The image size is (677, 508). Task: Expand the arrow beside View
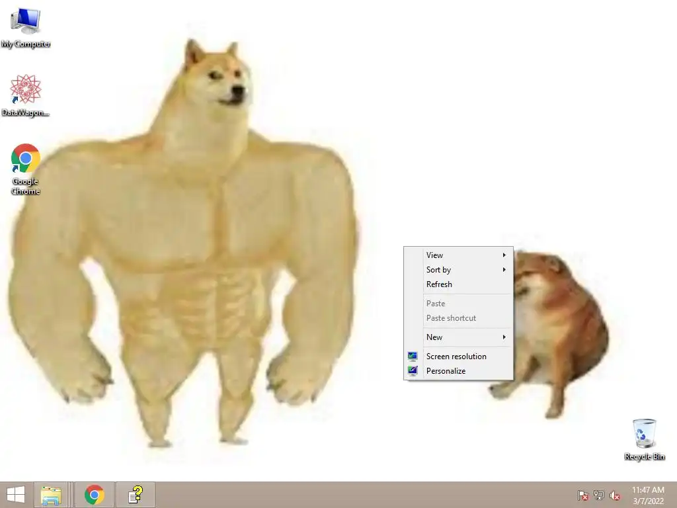(504, 255)
